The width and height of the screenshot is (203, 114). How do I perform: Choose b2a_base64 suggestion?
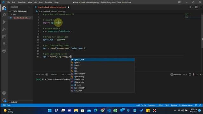102,88
